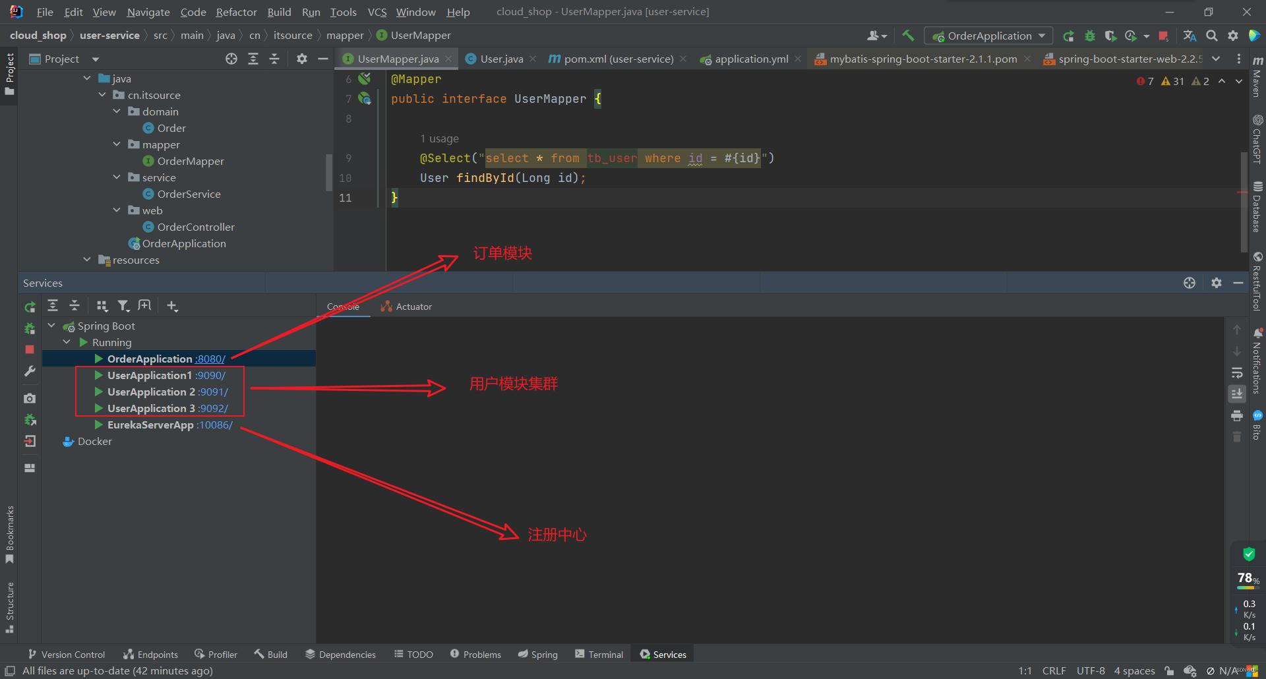This screenshot has width=1266, height=679.
Task: Rerun the selected service with the green rerun icon
Action: pos(30,307)
